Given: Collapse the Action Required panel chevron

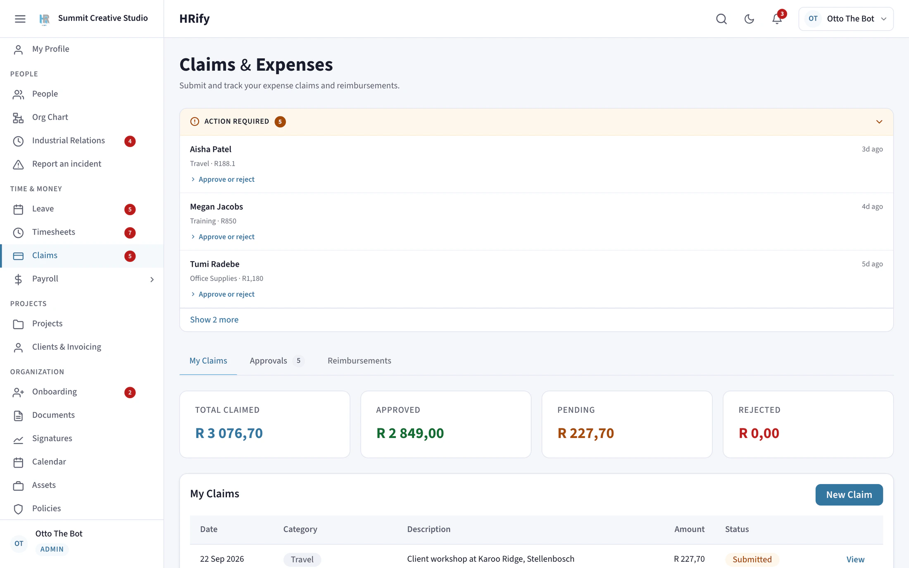Looking at the screenshot, I should pos(879,122).
